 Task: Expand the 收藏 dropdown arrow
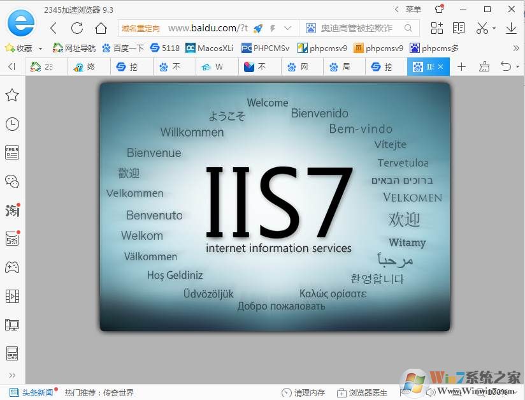(x=40, y=48)
